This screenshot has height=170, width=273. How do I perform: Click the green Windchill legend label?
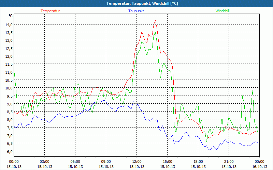pyautogui.click(x=222, y=11)
